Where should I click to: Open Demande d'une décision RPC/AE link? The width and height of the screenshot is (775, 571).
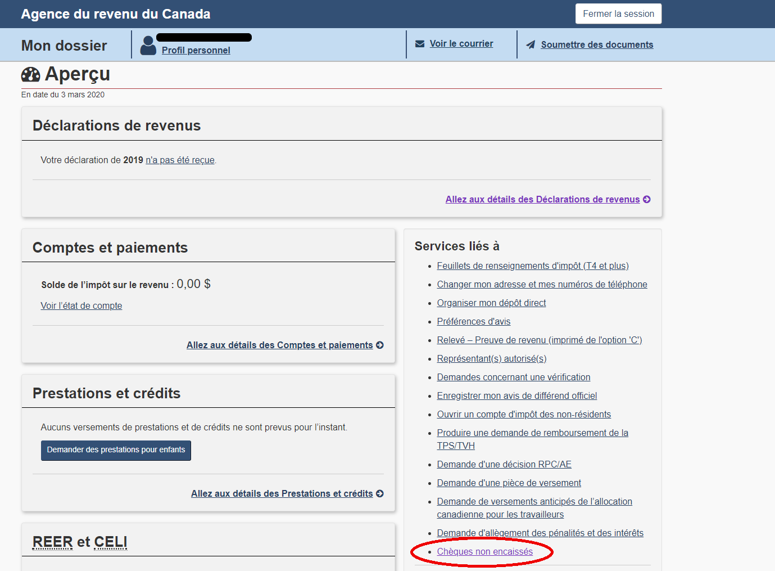(504, 465)
